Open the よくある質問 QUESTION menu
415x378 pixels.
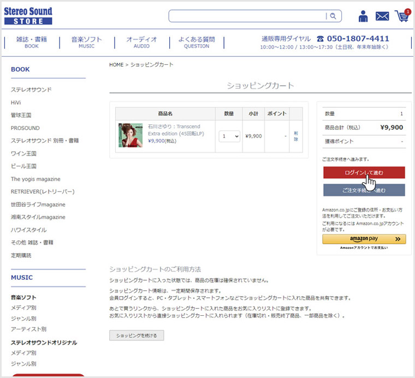(x=197, y=42)
